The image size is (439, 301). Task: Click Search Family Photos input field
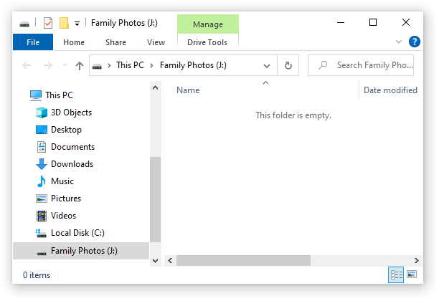pos(361,65)
